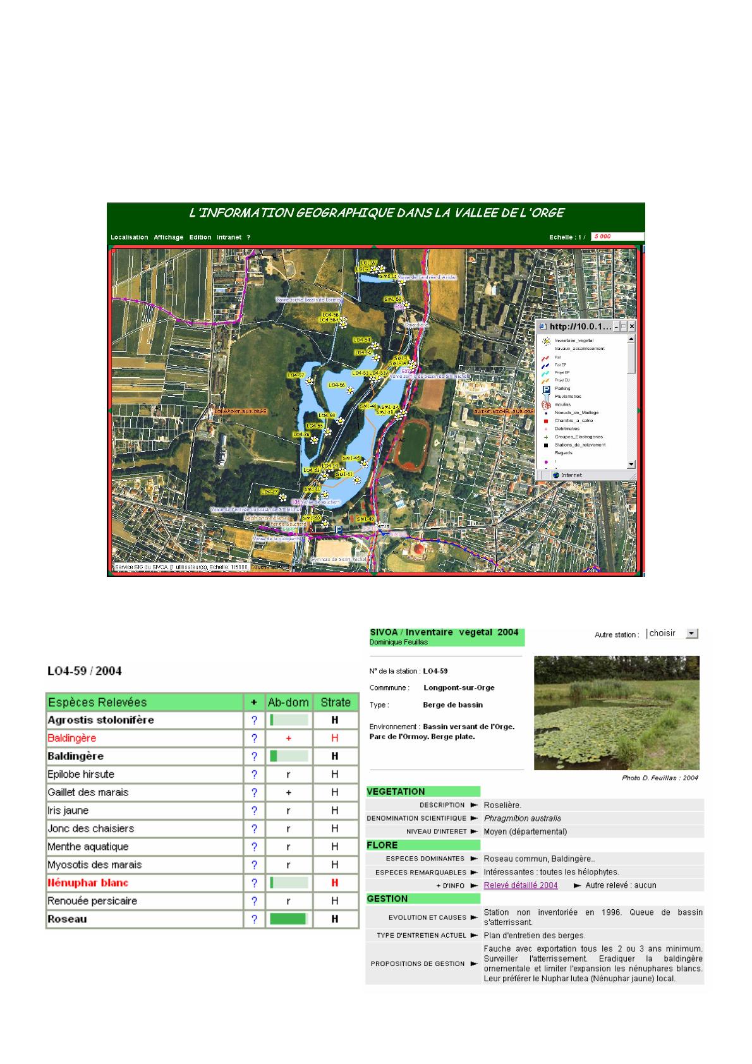Click the flower marker for station SM1-45
The image size is (752, 1064).
tap(364, 463)
